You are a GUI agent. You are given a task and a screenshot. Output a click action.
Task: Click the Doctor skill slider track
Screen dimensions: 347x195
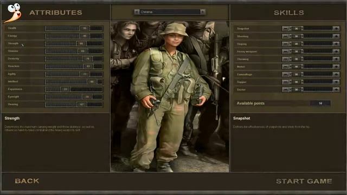click(x=311, y=89)
